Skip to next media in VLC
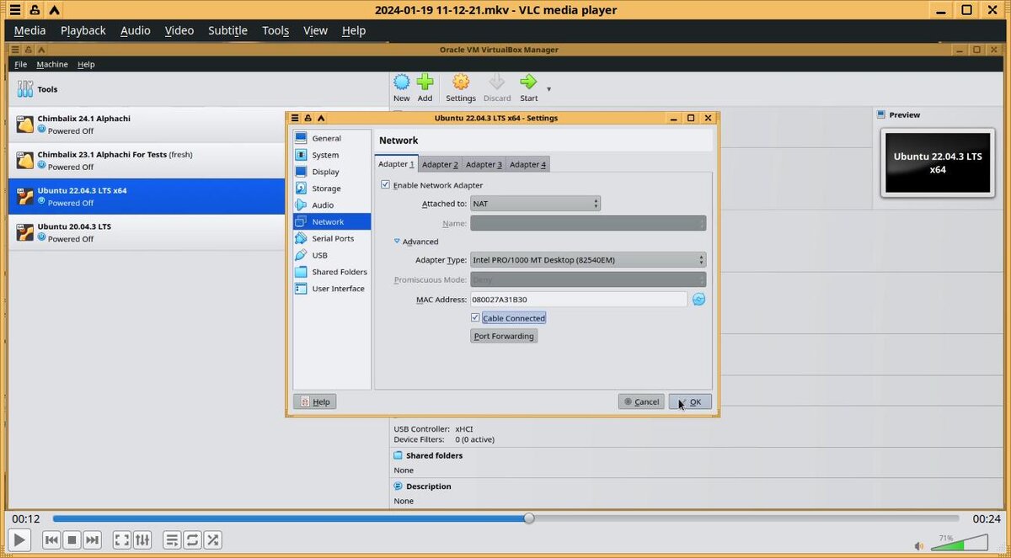The image size is (1011, 558). tap(92, 539)
